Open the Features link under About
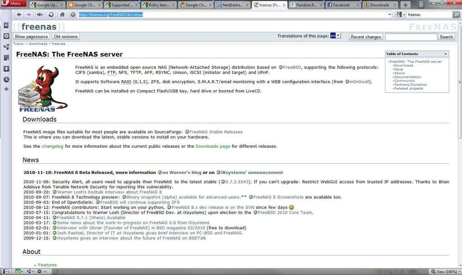The image size is (462, 275). click(x=47, y=265)
